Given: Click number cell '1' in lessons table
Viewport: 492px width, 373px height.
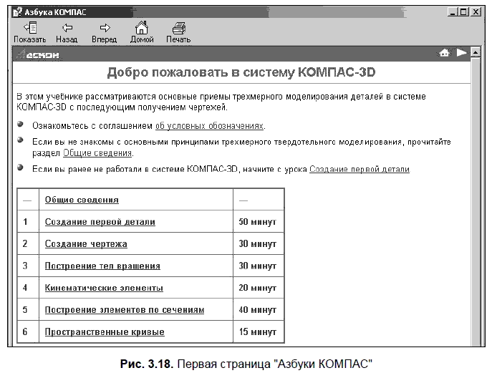Looking at the screenshot, I should (28, 221).
